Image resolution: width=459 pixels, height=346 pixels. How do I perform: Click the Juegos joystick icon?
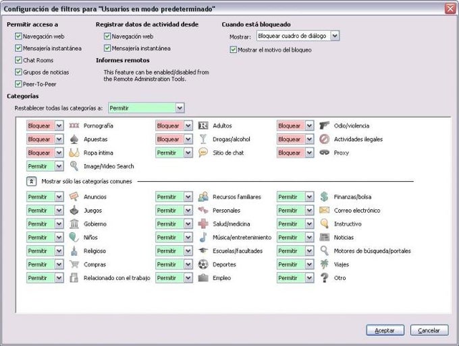74,210
